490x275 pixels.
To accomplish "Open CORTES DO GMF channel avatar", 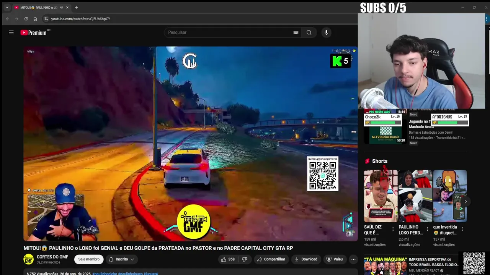I will click(29, 259).
